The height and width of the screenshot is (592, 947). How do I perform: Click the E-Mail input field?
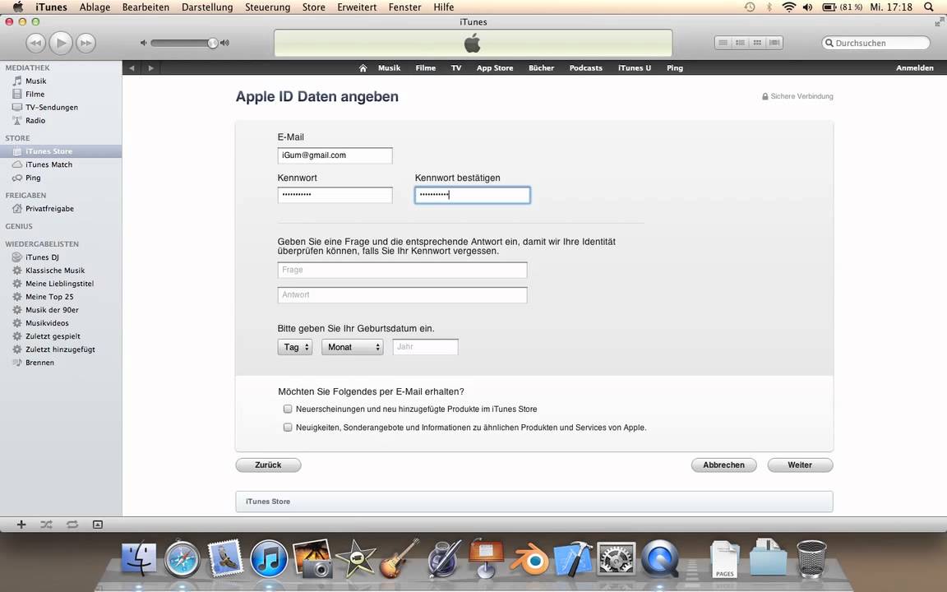[x=335, y=155]
